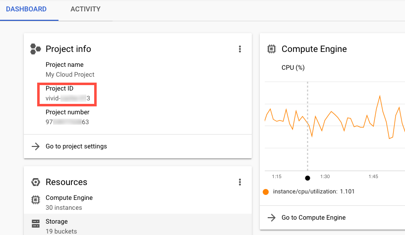Select the DASHBOARD tab
The height and width of the screenshot is (235, 405).
point(26,9)
